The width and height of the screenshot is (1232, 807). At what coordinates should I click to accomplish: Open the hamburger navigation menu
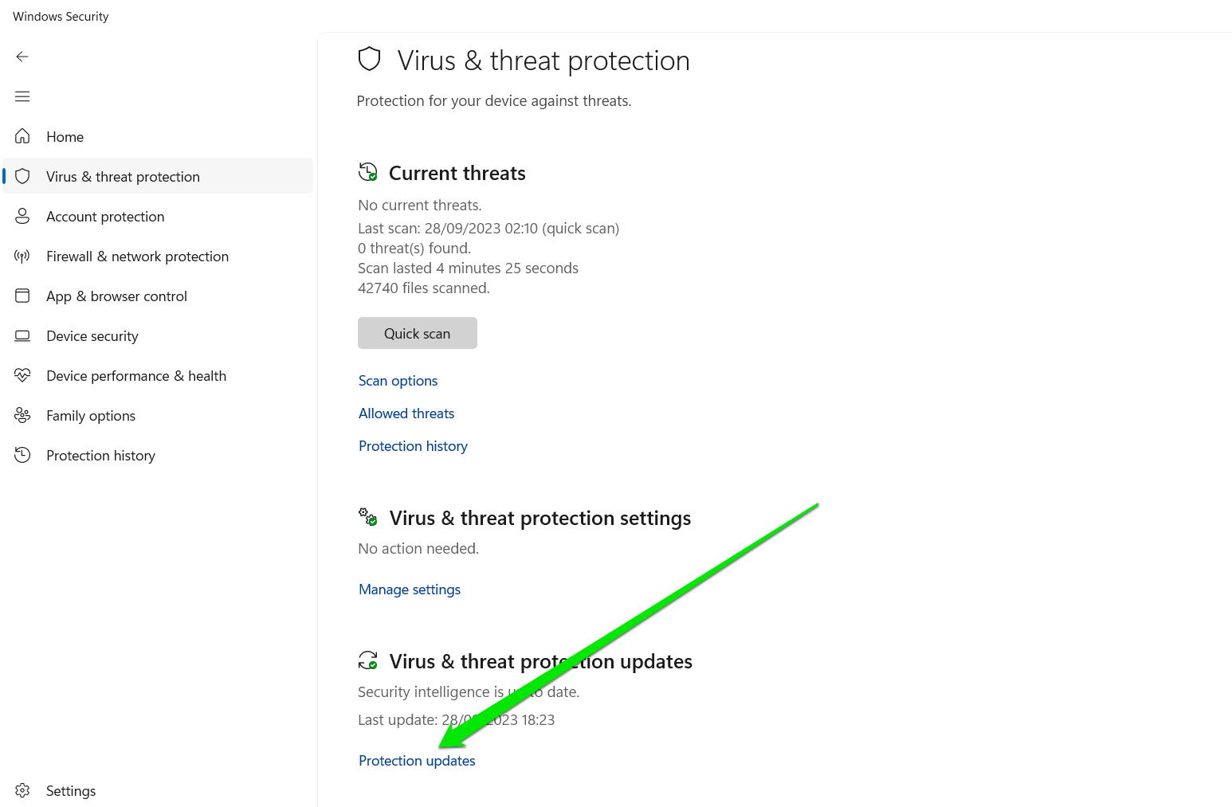click(x=22, y=96)
